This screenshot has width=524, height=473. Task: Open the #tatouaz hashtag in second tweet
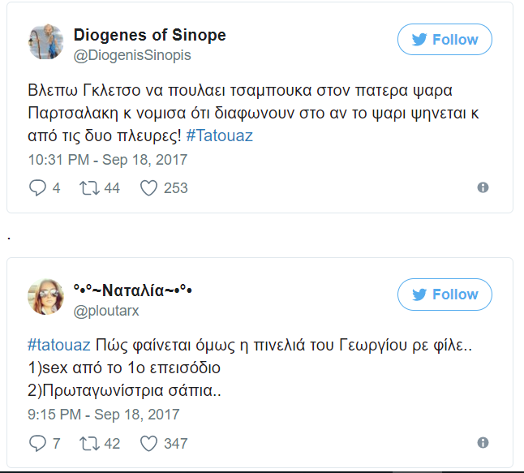58,346
